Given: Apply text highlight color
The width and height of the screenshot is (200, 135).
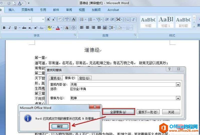Looking at the screenshot, I should point(49,28).
